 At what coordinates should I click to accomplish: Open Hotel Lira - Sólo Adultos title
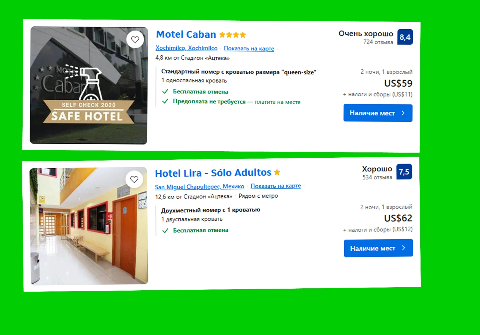point(213,173)
